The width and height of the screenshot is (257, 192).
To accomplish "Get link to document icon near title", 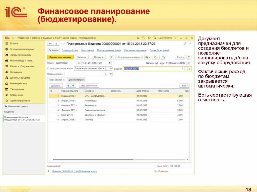I will [185, 44].
